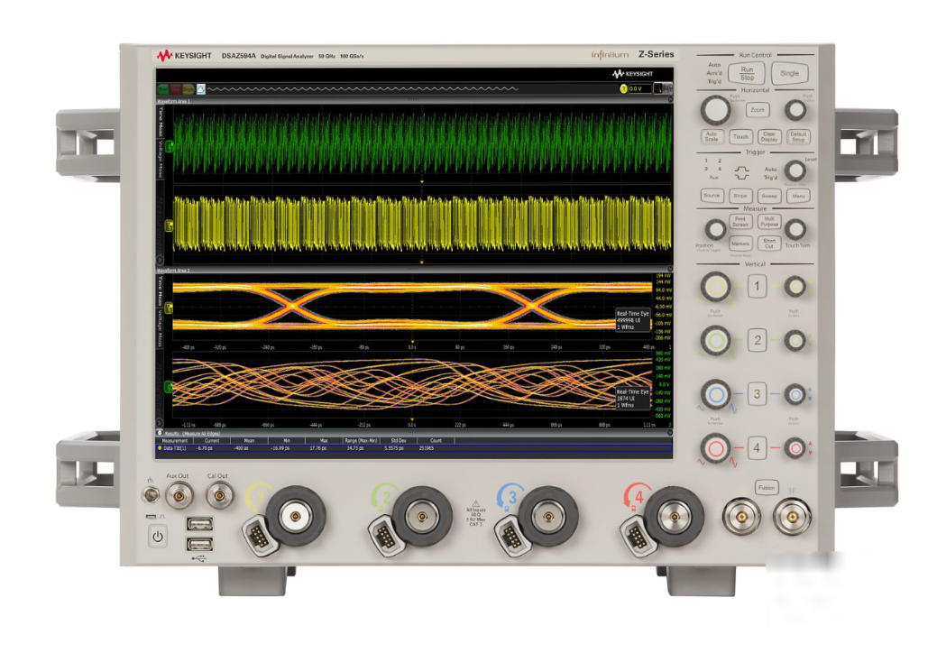The width and height of the screenshot is (946, 653).
Task: Toggle the Touch screen control
Action: (x=741, y=137)
